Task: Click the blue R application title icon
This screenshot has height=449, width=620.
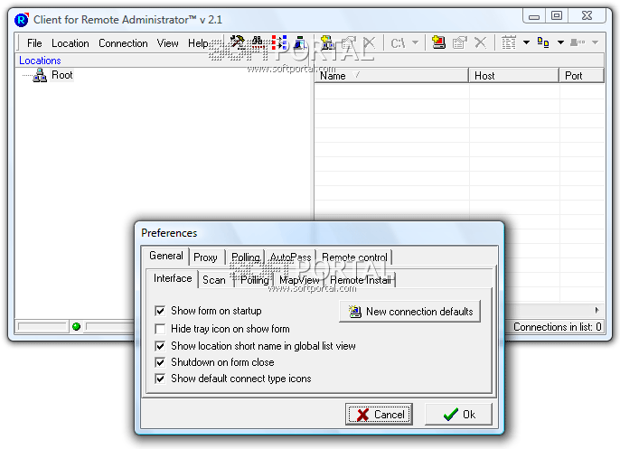Action: [x=22, y=20]
